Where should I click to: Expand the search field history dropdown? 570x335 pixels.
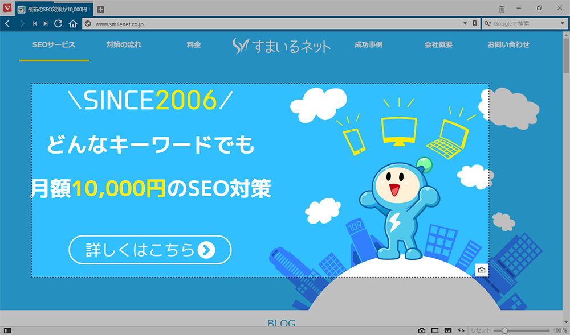(563, 24)
